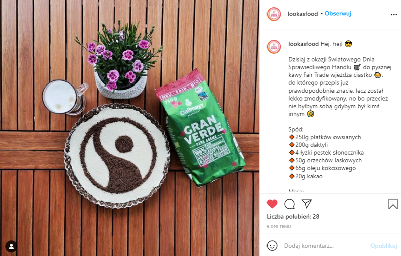Open comments via speech bubble icon
401x256 pixels.
point(289,204)
